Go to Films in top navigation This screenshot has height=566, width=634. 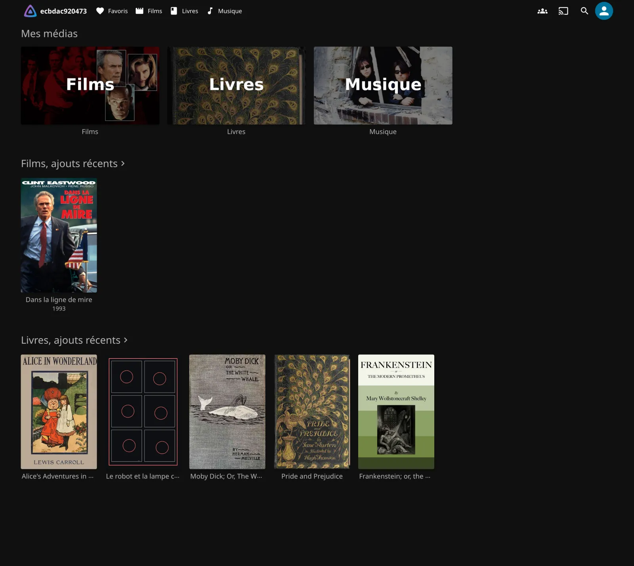(x=155, y=11)
